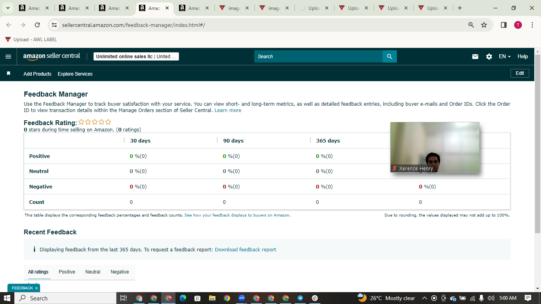Open Seller Central settings gear
The image size is (541, 304).
(x=489, y=57)
